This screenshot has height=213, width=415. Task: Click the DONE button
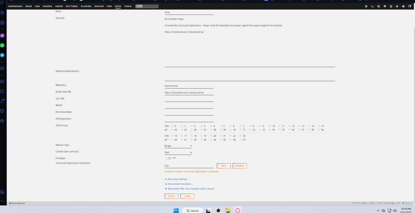[x=188, y=196]
